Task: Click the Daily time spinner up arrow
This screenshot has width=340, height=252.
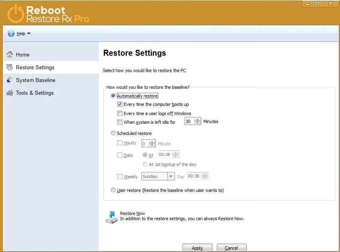Action: click(176, 153)
